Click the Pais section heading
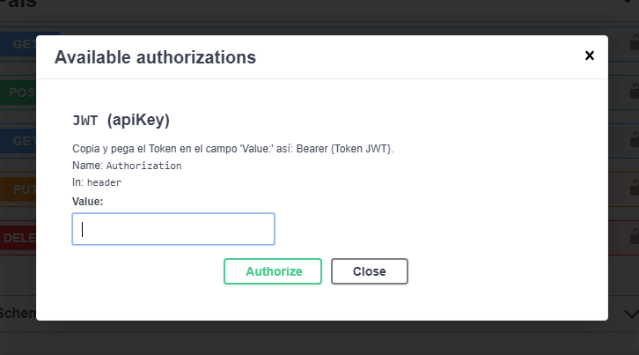The height and width of the screenshot is (355, 639). click(x=18, y=4)
